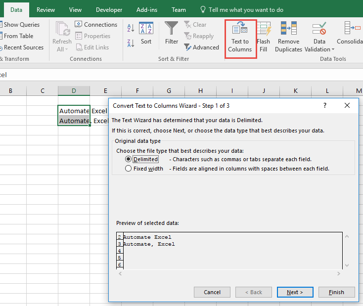This screenshot has height=306, width=363.
Task: Switch to the Data tab
Action: tap(16, 10)
